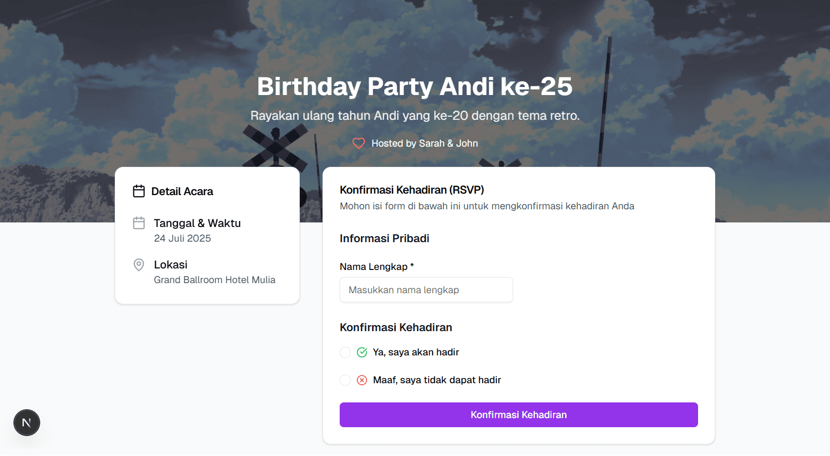This screenshot has width=830, height=456.
Task: Click the green checkmark circle icon
Action: coord(362,352)
